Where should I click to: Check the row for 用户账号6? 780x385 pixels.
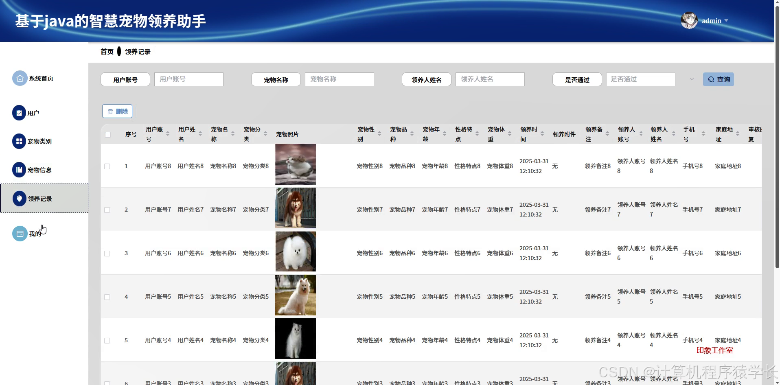[107, 254]
